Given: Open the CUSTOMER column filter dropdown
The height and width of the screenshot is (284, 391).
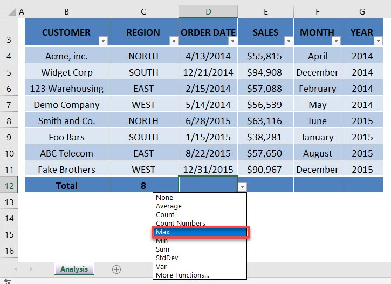Looking at the screenshot, I should (x=103, y=40).
